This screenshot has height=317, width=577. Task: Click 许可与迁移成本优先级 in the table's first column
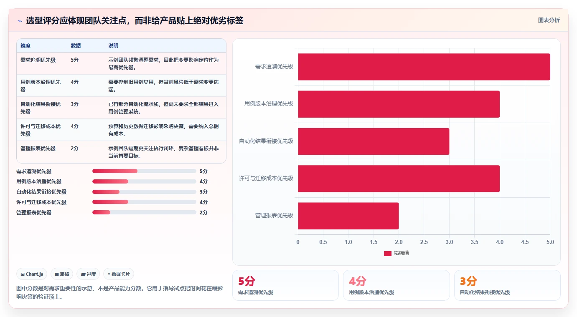pos(41,130)
